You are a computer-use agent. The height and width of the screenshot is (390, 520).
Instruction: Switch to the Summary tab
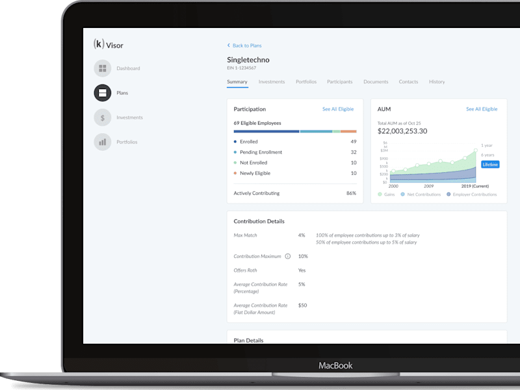click(237, 82)
